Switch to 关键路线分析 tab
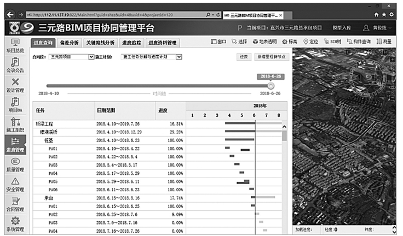Image resolution: width=403 pixels, height=236 pixels. [x=101, y=43]
